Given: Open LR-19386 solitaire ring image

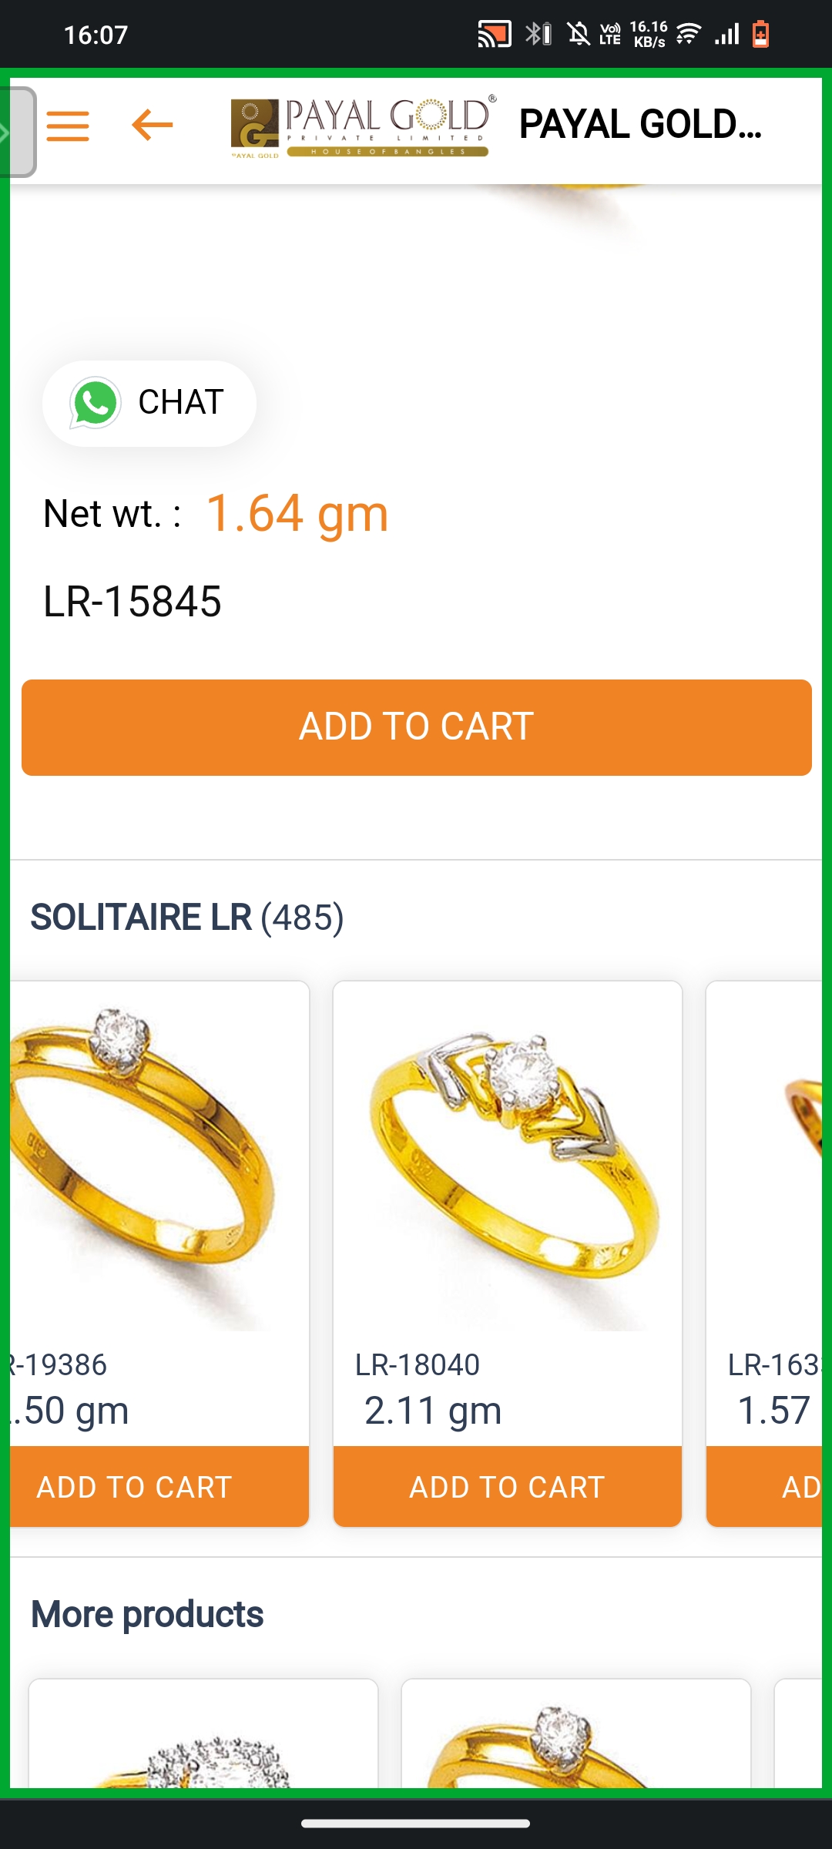Looking at the screenshot, I should pyautogui.click(x=159, y=1156).
